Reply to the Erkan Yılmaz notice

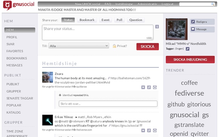[x=149, y=131]
